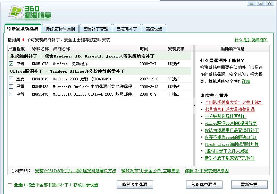Uncheck the KB951072 Windows update checkbox
This screenshot has width=277, height=194.
click(x=11, y=64)
